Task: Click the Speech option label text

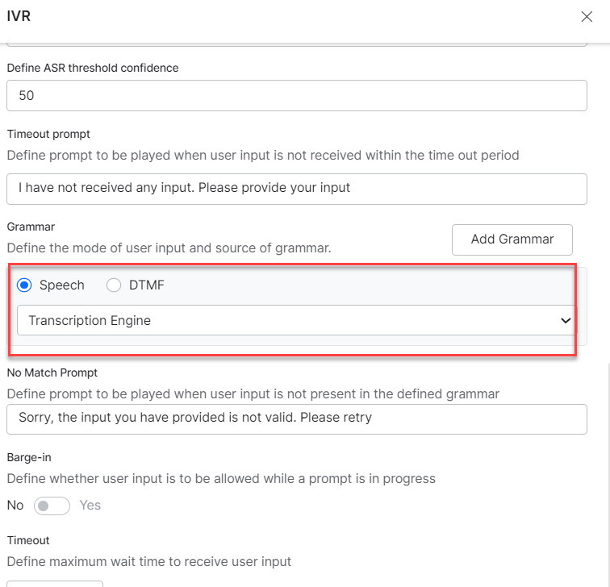Action: (62, 285)
